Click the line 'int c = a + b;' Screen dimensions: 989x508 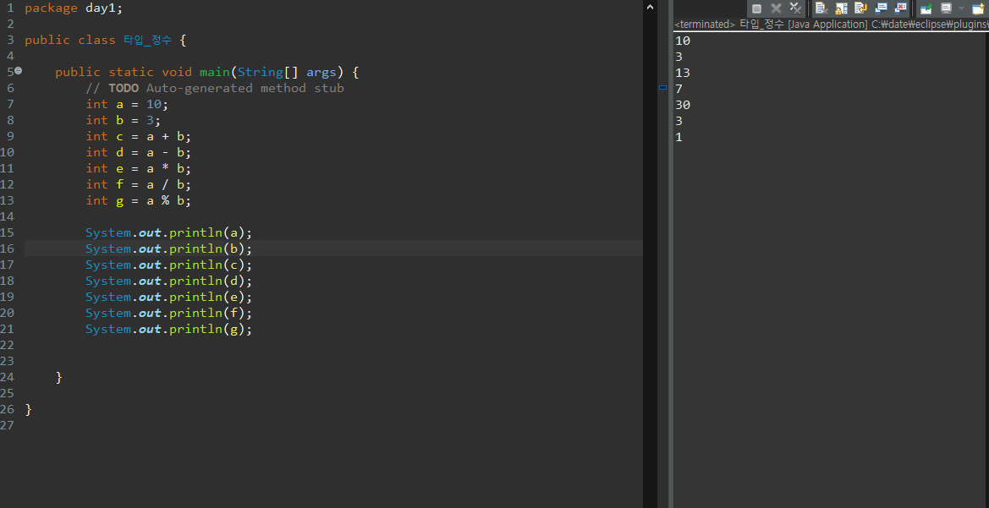pos(138,136)
